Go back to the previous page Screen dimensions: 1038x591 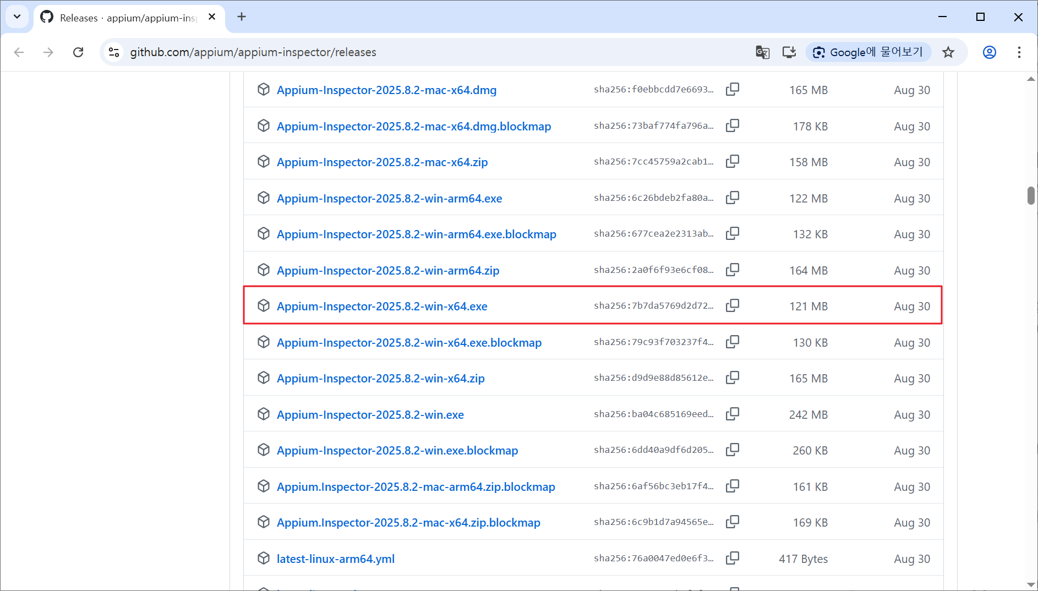point(19,52)
